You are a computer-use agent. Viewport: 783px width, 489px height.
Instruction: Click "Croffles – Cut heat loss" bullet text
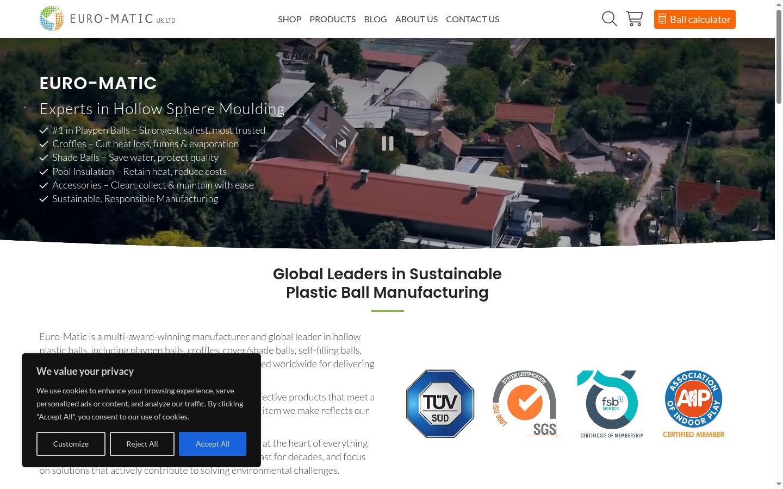(146, 144)
